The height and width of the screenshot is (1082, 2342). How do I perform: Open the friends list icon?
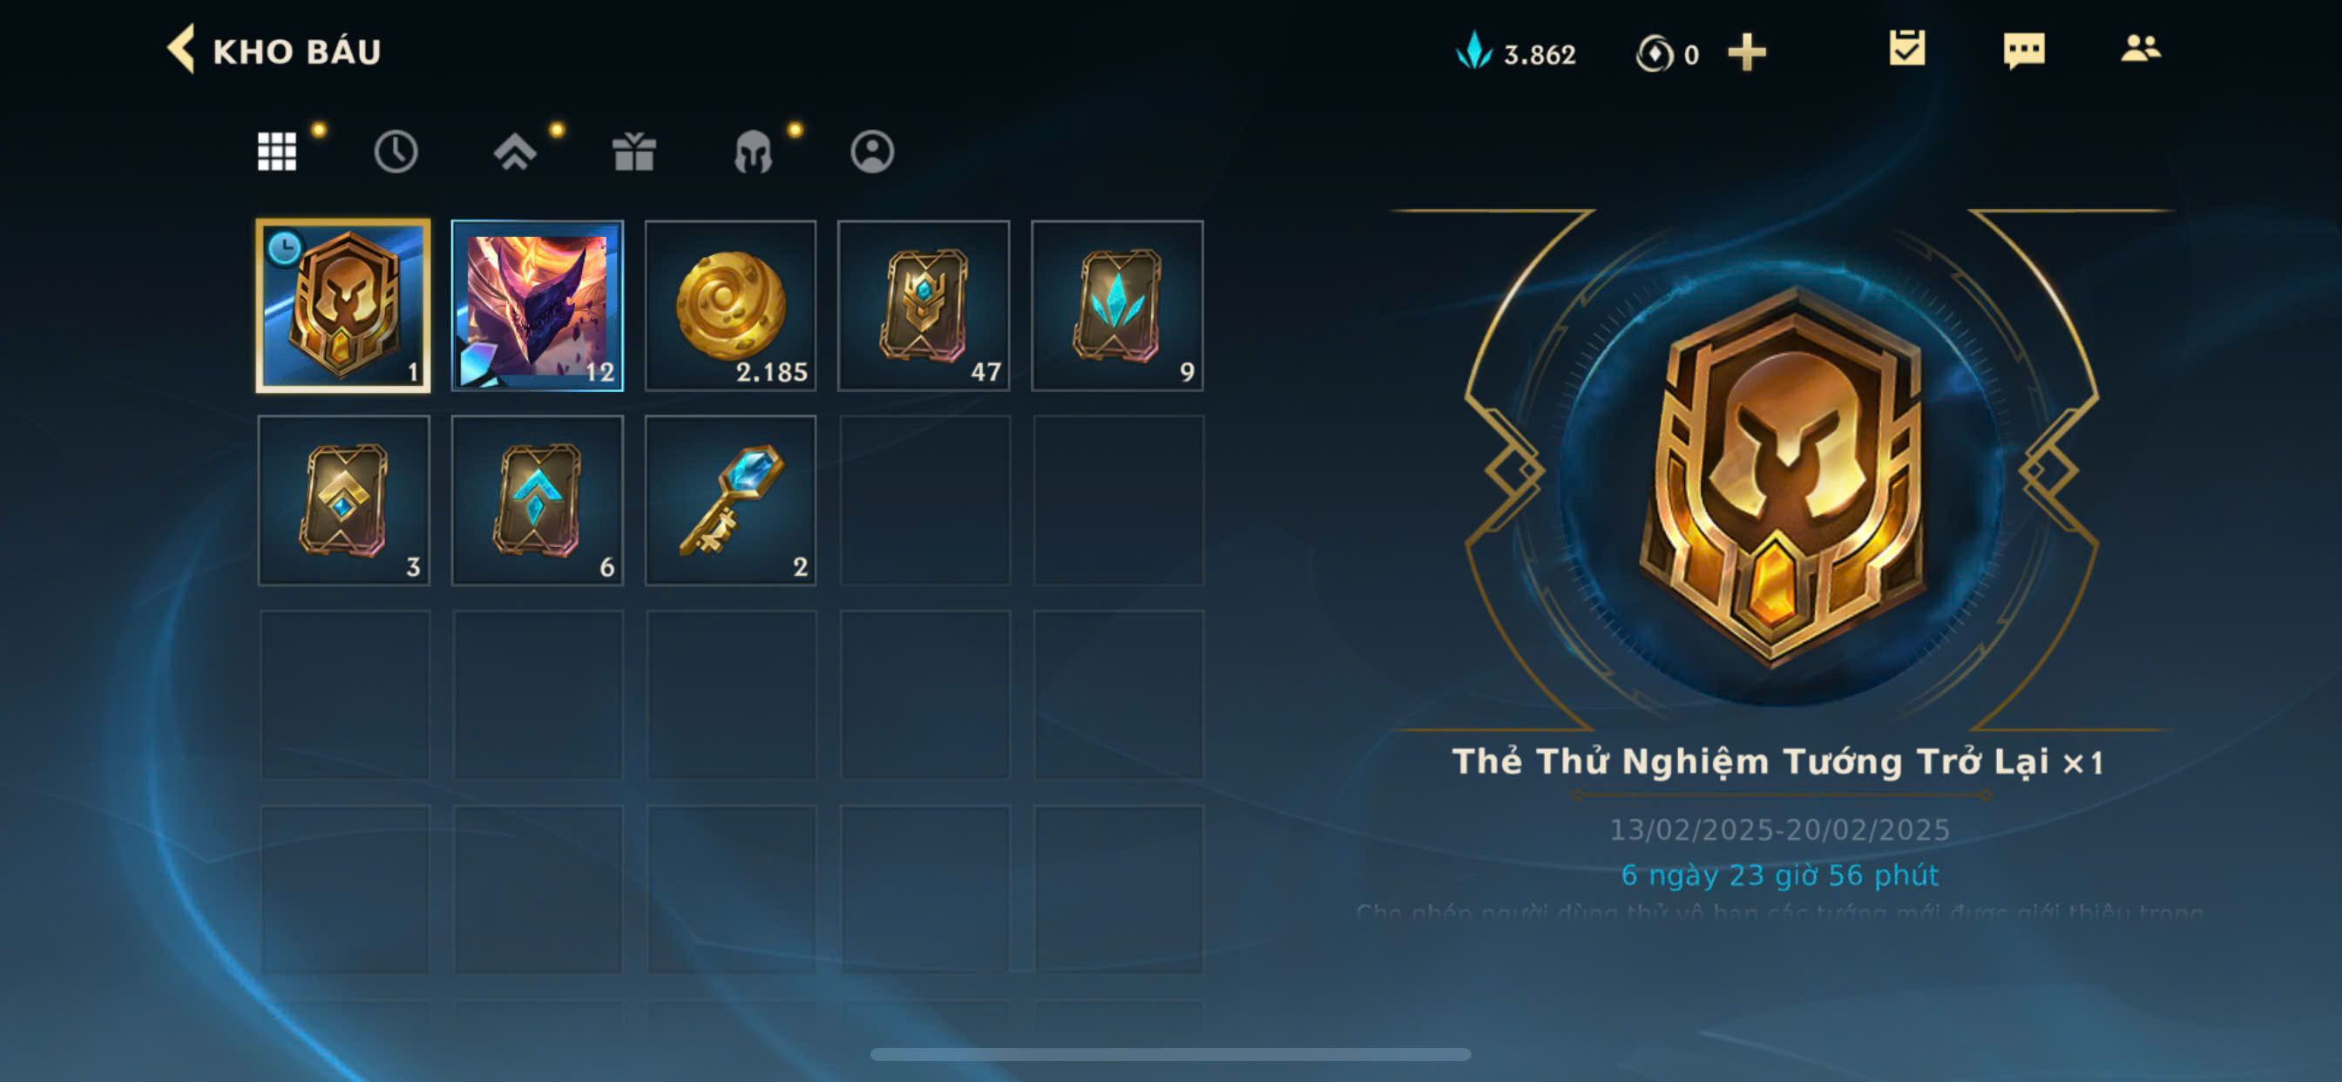(2140, 48)
